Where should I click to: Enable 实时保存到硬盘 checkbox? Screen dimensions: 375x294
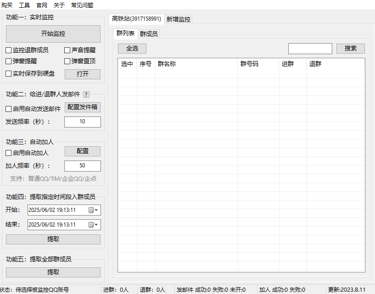coord(9,74)
